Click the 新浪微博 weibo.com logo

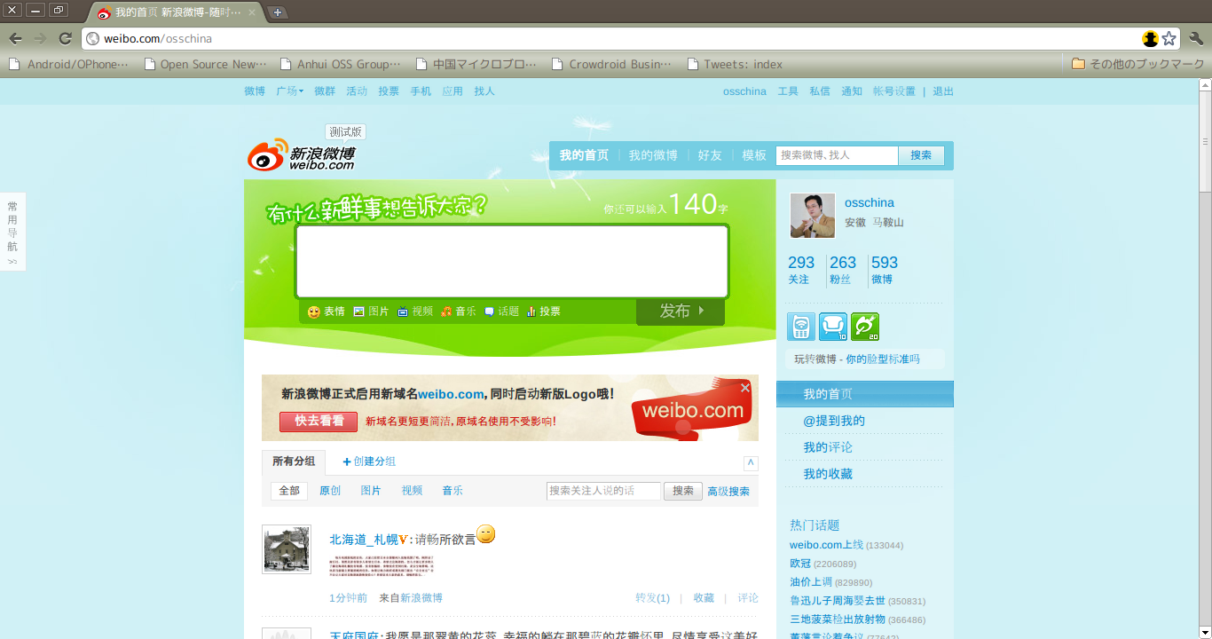302,154
